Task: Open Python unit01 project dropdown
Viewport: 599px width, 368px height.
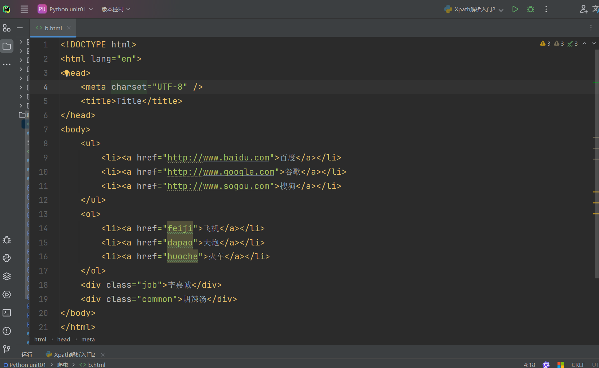Action: pos(65,9)
